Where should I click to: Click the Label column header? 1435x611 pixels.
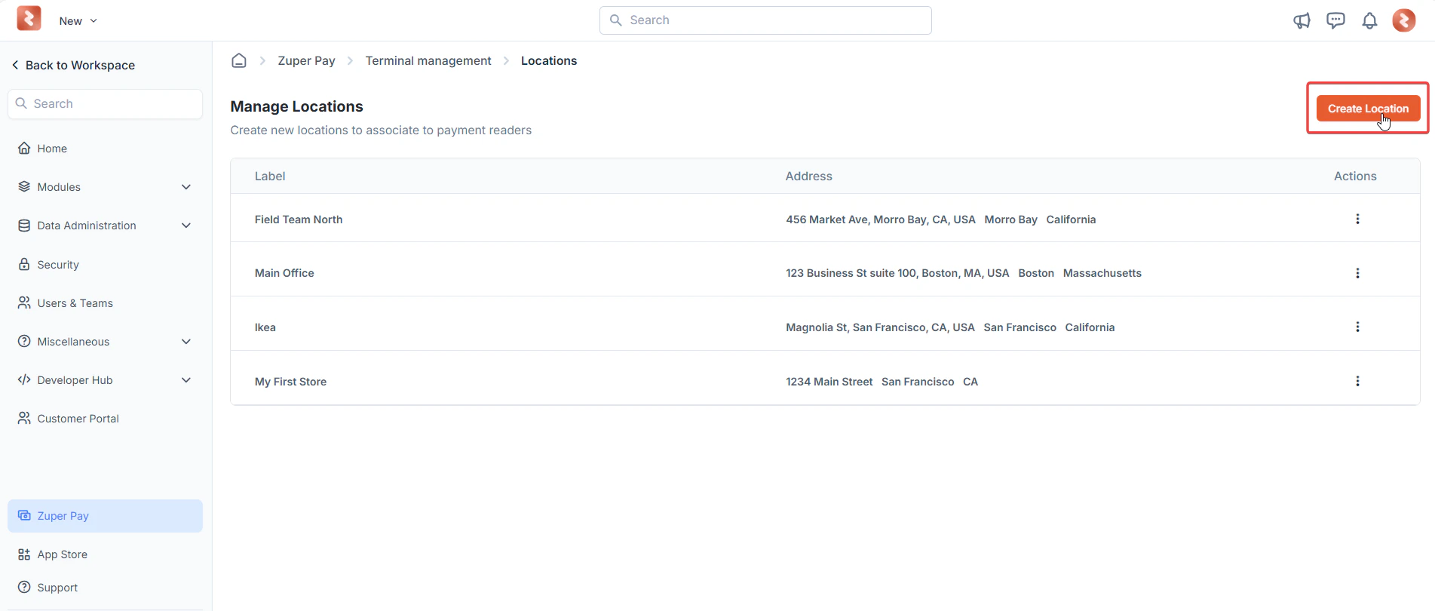[270, 177]
